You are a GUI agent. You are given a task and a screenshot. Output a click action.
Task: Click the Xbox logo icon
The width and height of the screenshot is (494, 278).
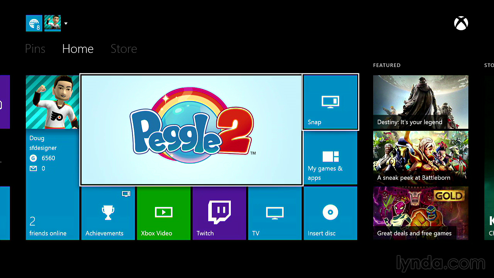(461, 24)
